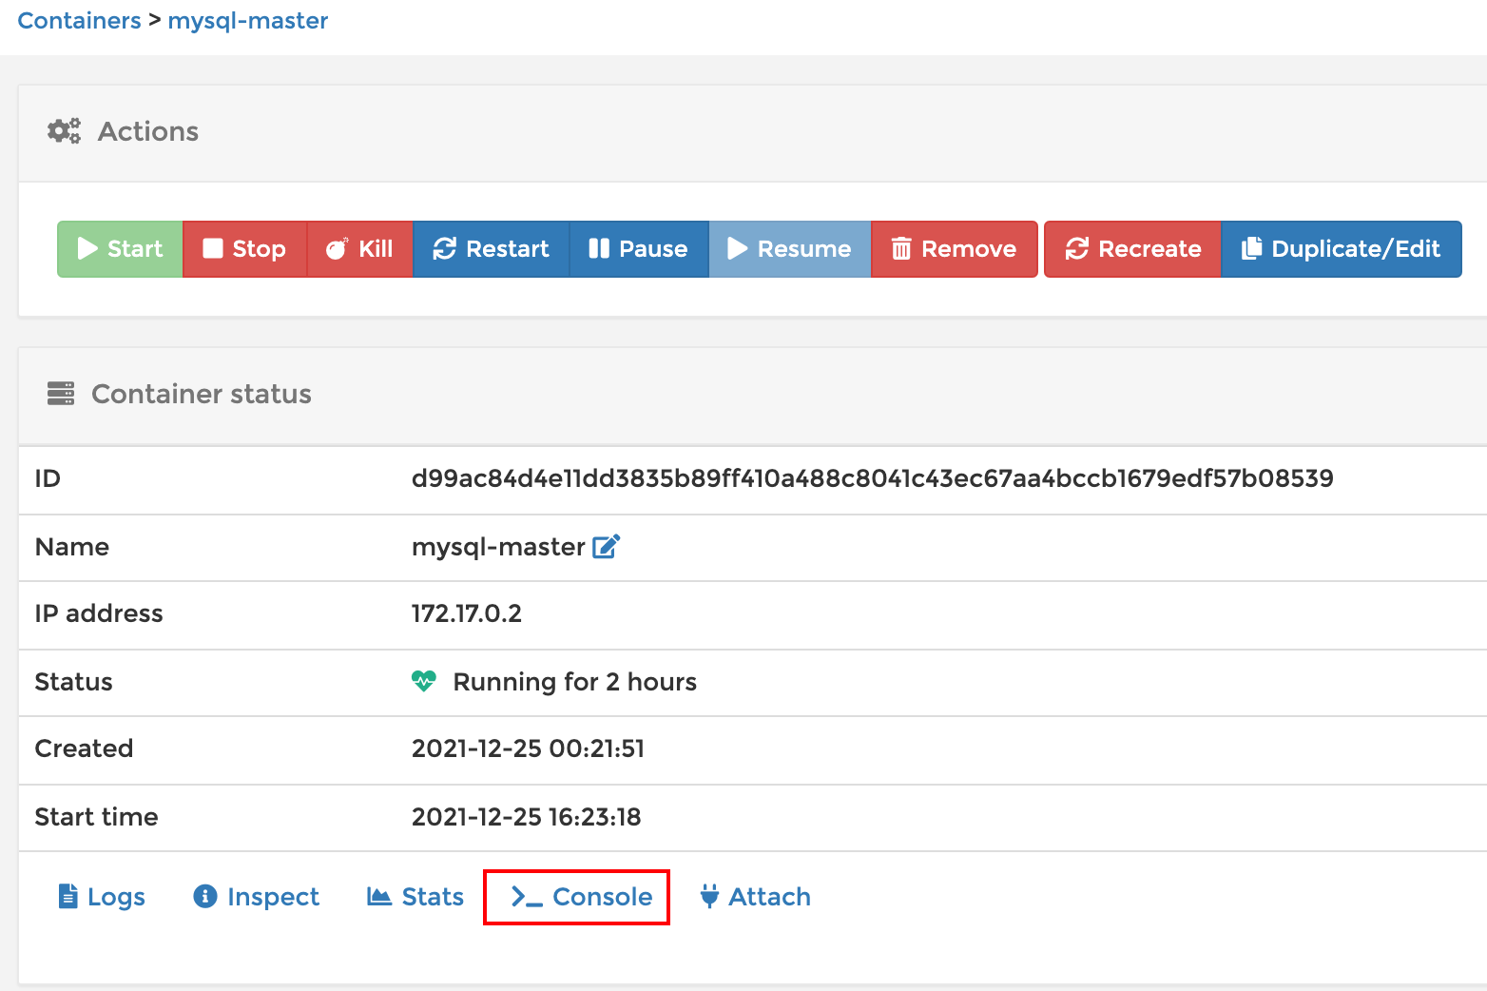This screenshot has height=991, width=1487.
Task: Click the Container status panel icon
Action: click(x=60, y=394)
